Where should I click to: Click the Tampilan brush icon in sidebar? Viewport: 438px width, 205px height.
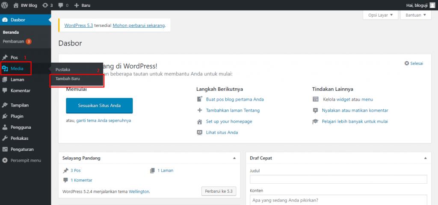[5, 105]
